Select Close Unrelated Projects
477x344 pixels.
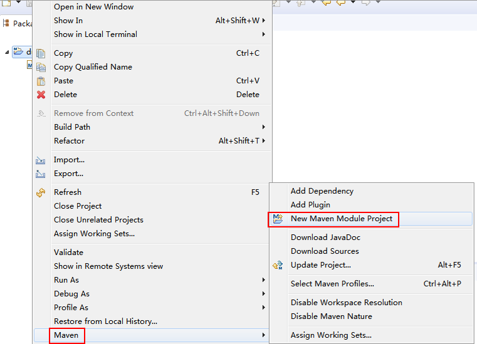coord(152,220)
